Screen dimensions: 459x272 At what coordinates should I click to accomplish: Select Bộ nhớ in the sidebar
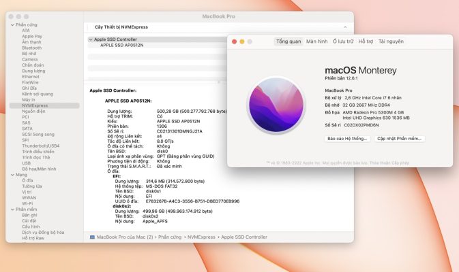point(29,54)
